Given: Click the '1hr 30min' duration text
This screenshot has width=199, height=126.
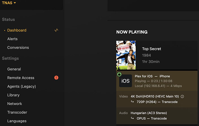Looking at the screenshot, I should 151,62.
